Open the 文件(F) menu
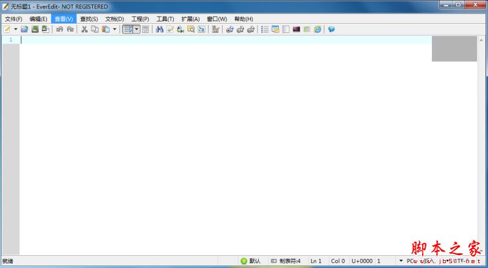 pyautogui.click(x=13, y=19)
